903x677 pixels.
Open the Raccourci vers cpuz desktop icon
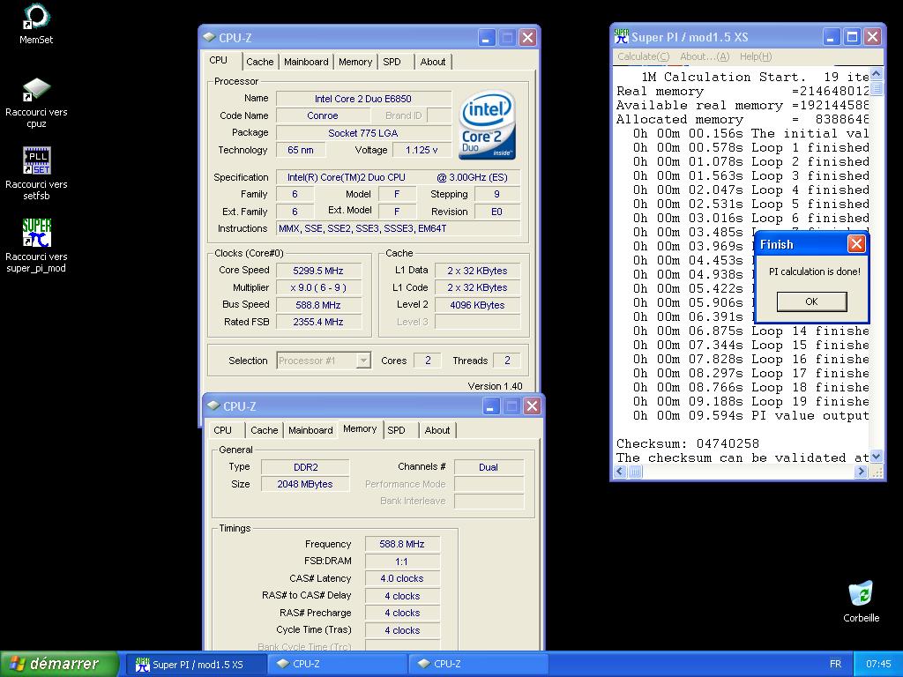pos(36,104)
